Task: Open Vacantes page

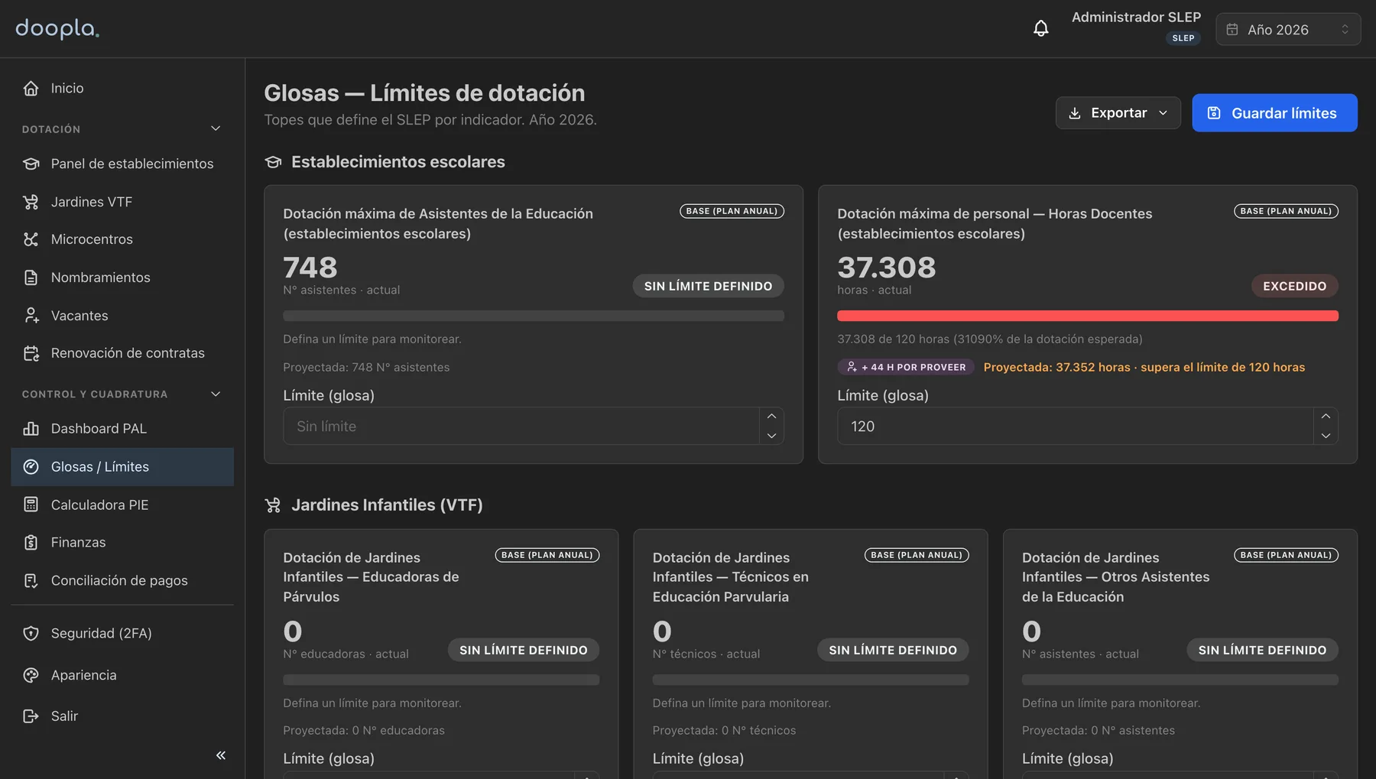Action: pos(122,315)
